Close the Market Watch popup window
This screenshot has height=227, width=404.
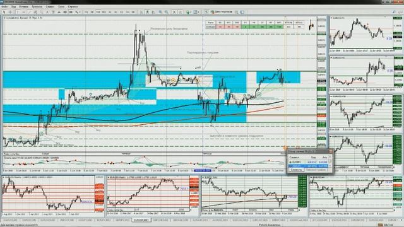coord(331,151)
